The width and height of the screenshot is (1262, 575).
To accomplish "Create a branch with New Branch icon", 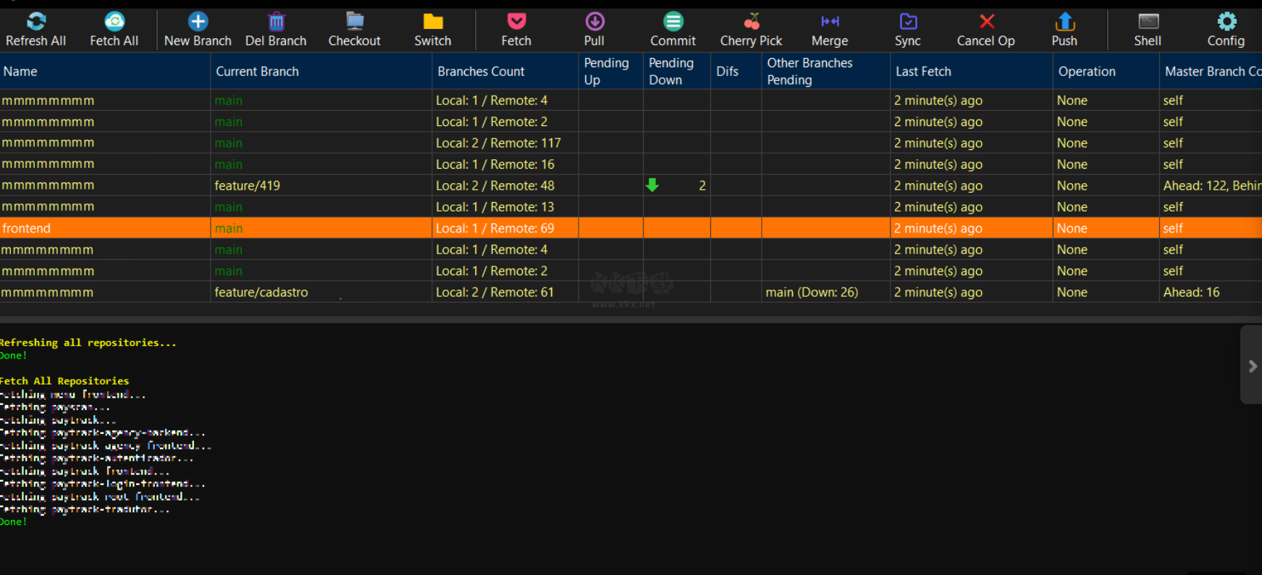I will tap(198, 22).
